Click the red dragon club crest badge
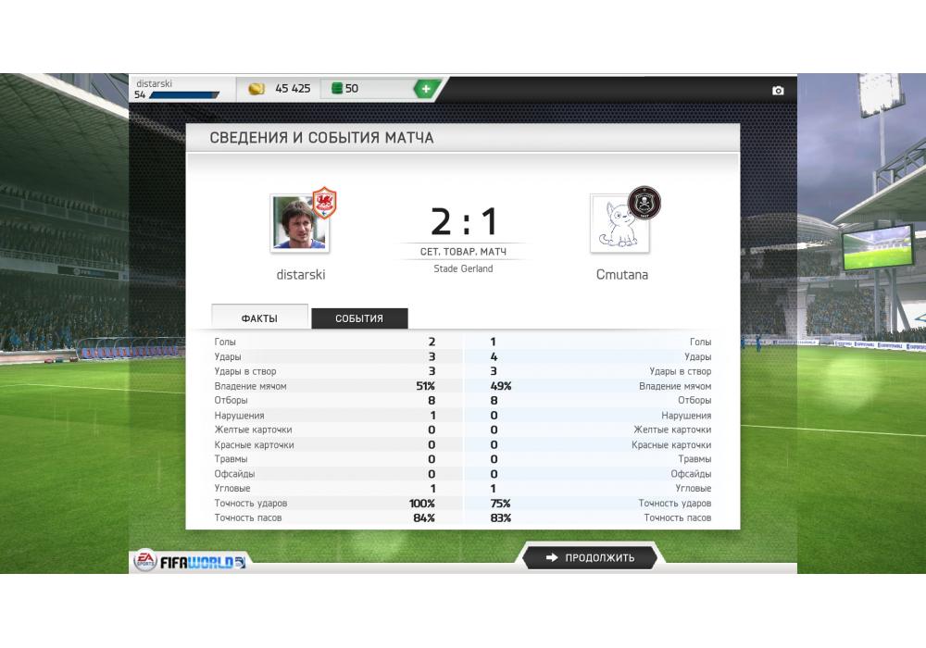 [x=324, y=203]
